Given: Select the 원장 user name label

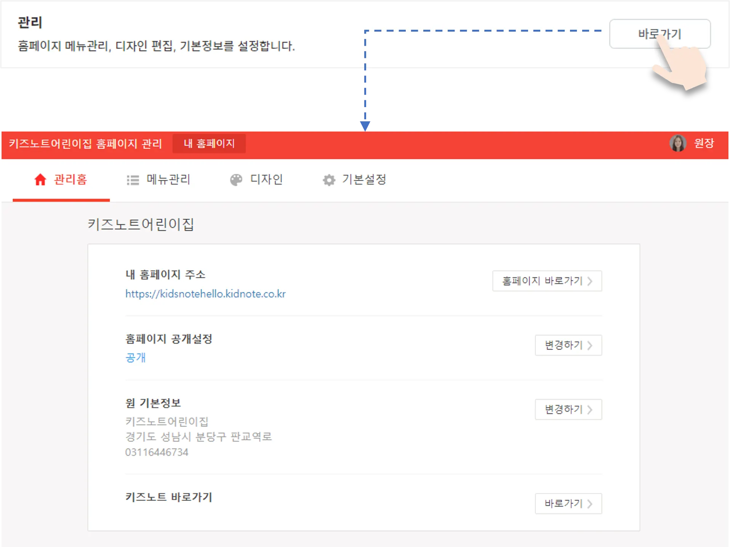Looking at the screenshot, I should tap(704, 143).
